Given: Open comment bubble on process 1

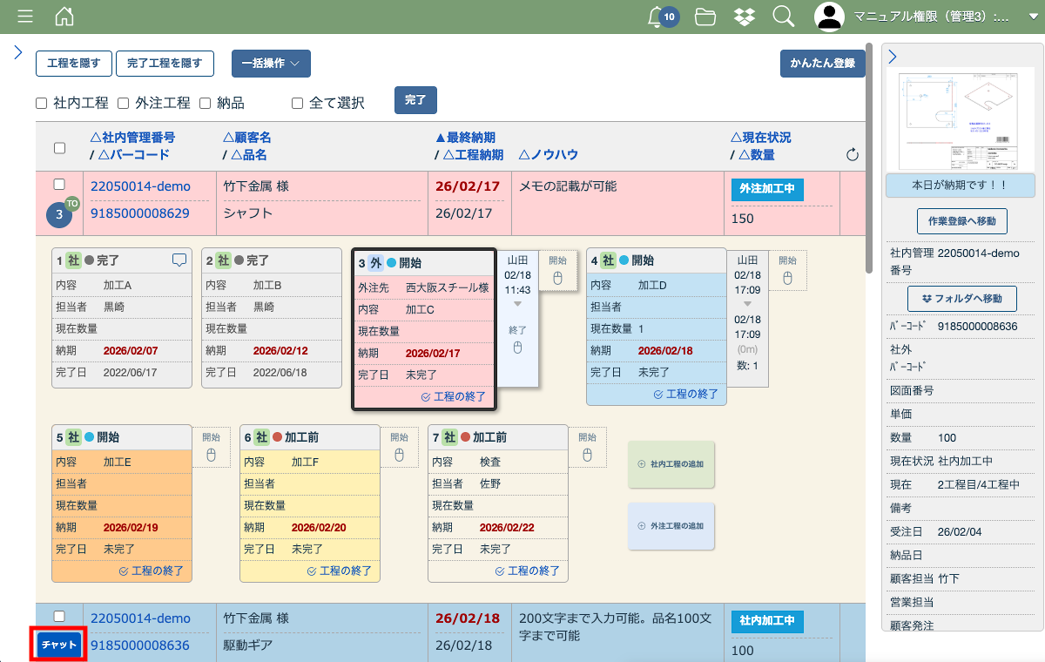Looking at the screenshot, I should click(x=179, y=260).
